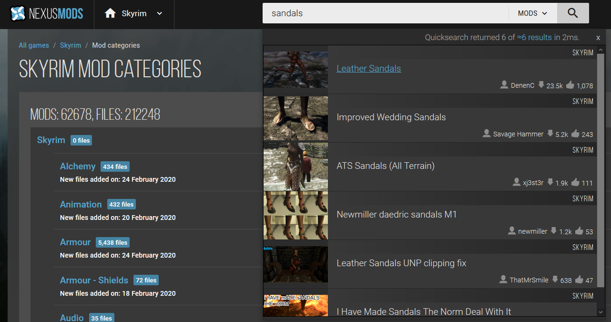This screenshot has width=611, height=322.
Task: Click author icon next to newmiller
Action: [x=511, y=231]
